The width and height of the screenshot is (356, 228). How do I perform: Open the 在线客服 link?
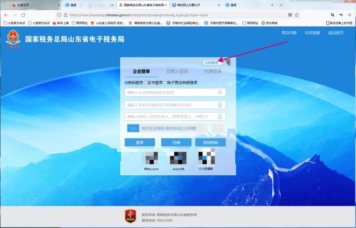[312, 33]
